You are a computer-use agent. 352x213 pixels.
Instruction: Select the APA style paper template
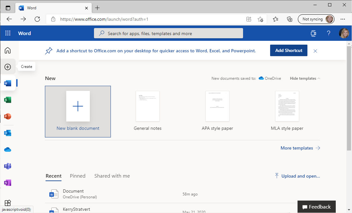(x=218, y=110)
